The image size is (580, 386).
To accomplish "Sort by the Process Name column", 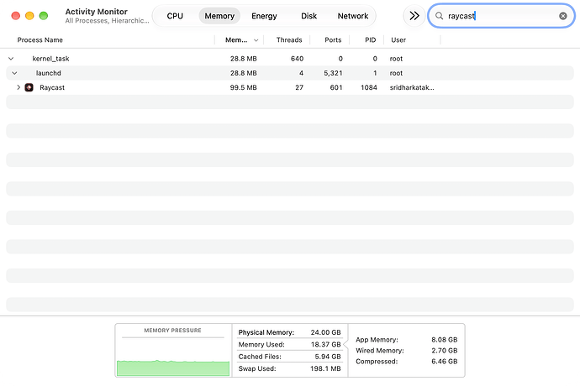I will coord(40,40).
